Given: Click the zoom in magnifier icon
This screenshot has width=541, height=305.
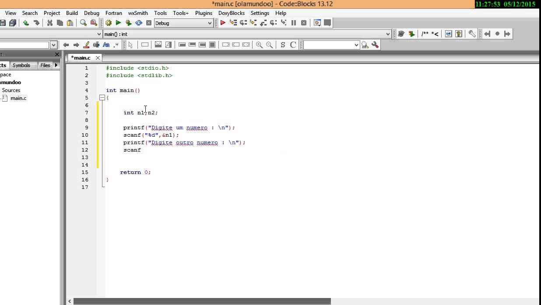Looking at the screenshot, I should (x=260, y=45).
